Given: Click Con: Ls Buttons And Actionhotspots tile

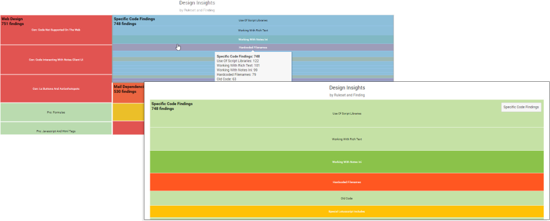Looking at the screenshot, I should pos(56,89).
